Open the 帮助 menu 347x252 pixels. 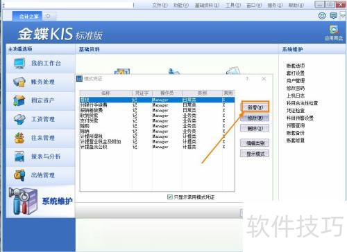[x=296, y=5]
